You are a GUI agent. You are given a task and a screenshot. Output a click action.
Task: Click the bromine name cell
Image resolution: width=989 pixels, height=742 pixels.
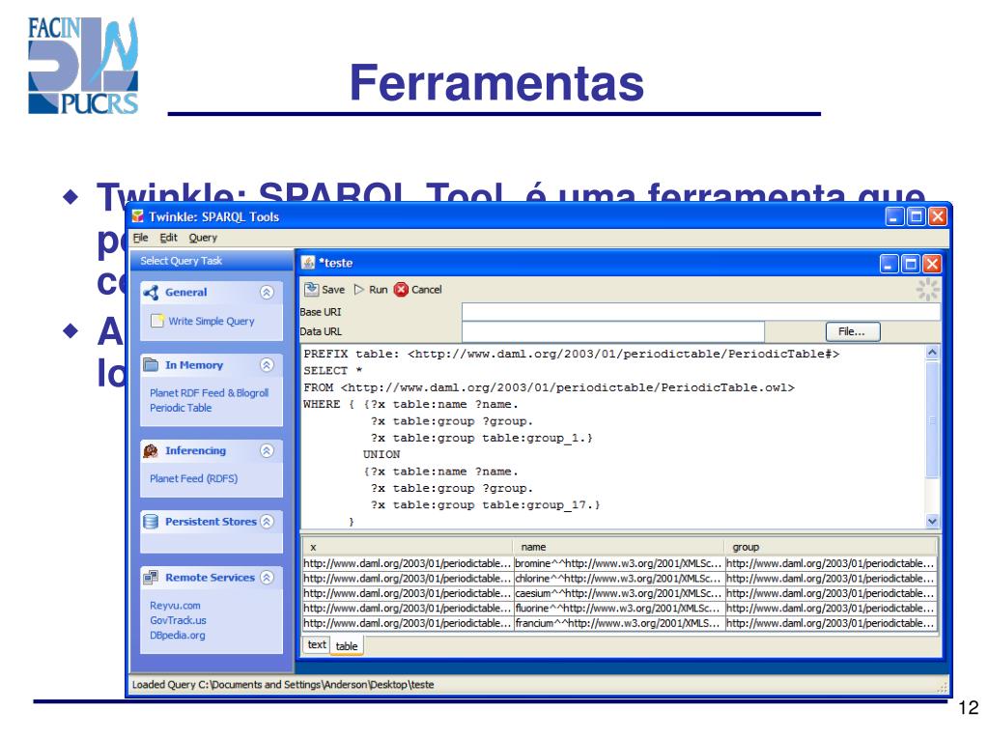(618, 563)
